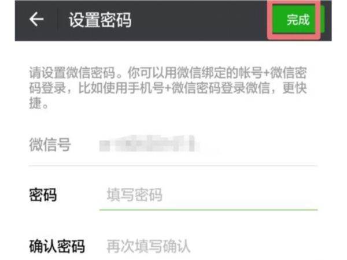Click green underline beneath password field

tap(208, 209)
